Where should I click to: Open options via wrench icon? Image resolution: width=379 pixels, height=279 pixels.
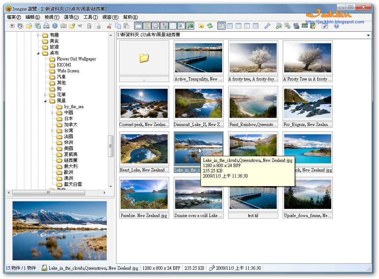[x=267, y=26]
